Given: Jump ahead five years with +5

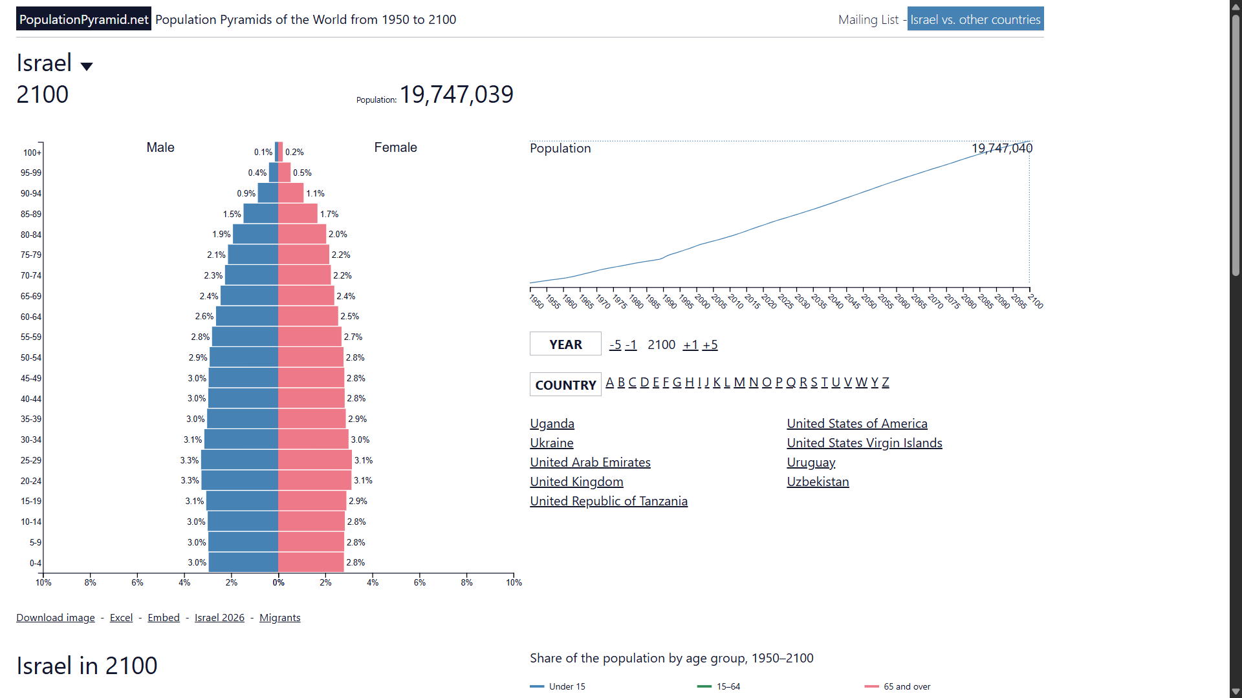Looking at the screenshot, I should pos(710,344).
